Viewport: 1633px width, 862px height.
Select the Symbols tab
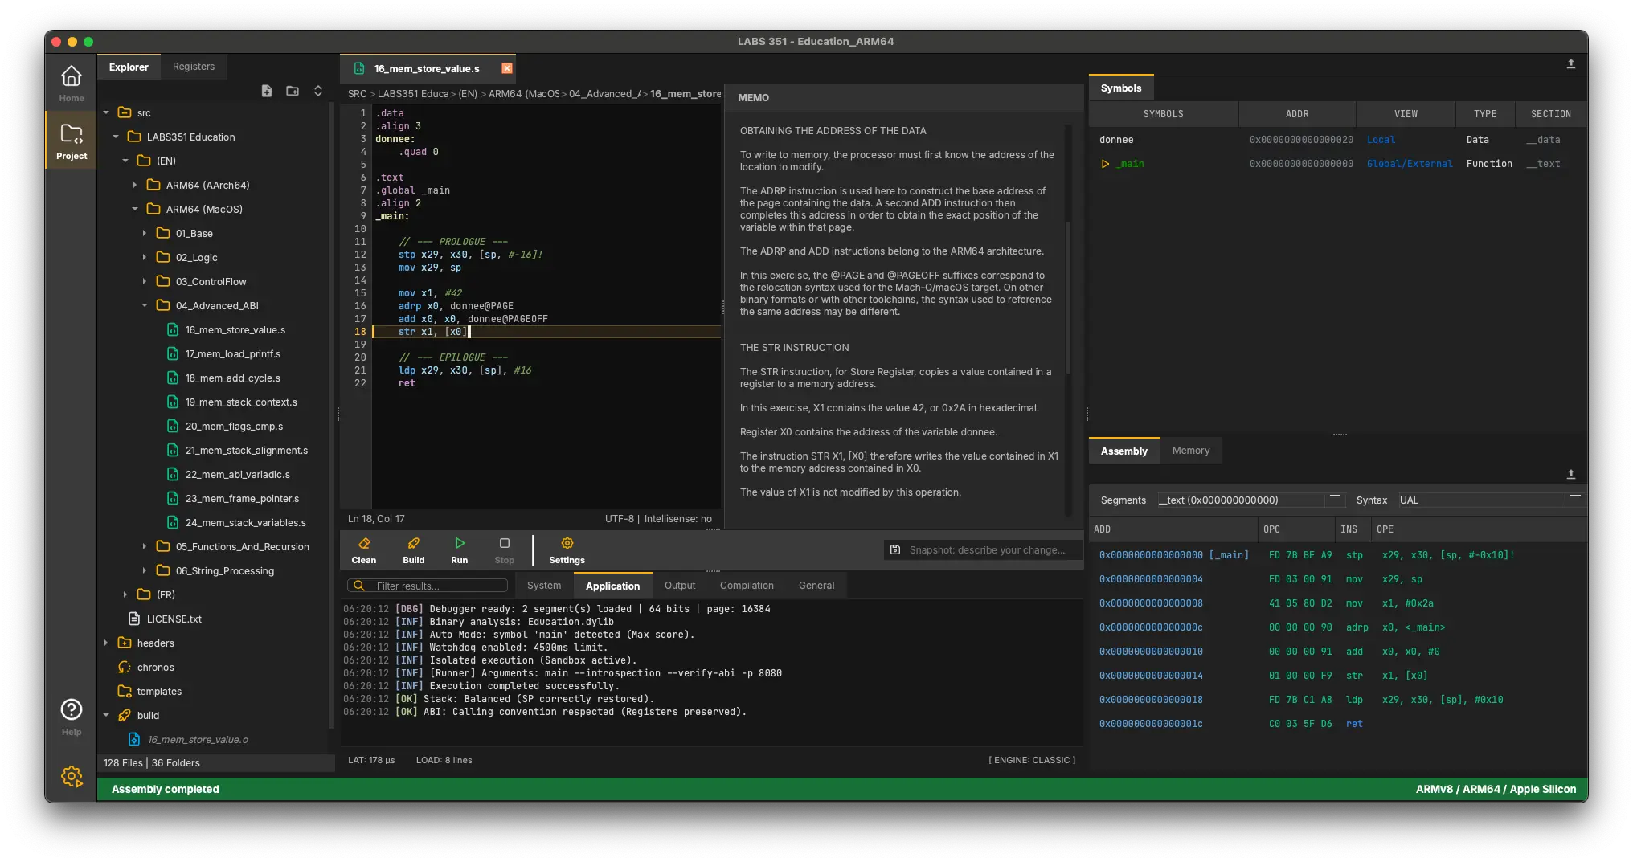tap(1120, 88)
